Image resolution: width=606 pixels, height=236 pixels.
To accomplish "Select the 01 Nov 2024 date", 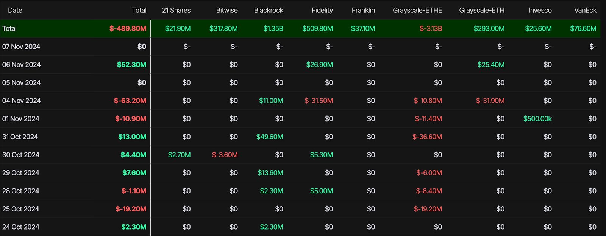I will click(20, 119).
